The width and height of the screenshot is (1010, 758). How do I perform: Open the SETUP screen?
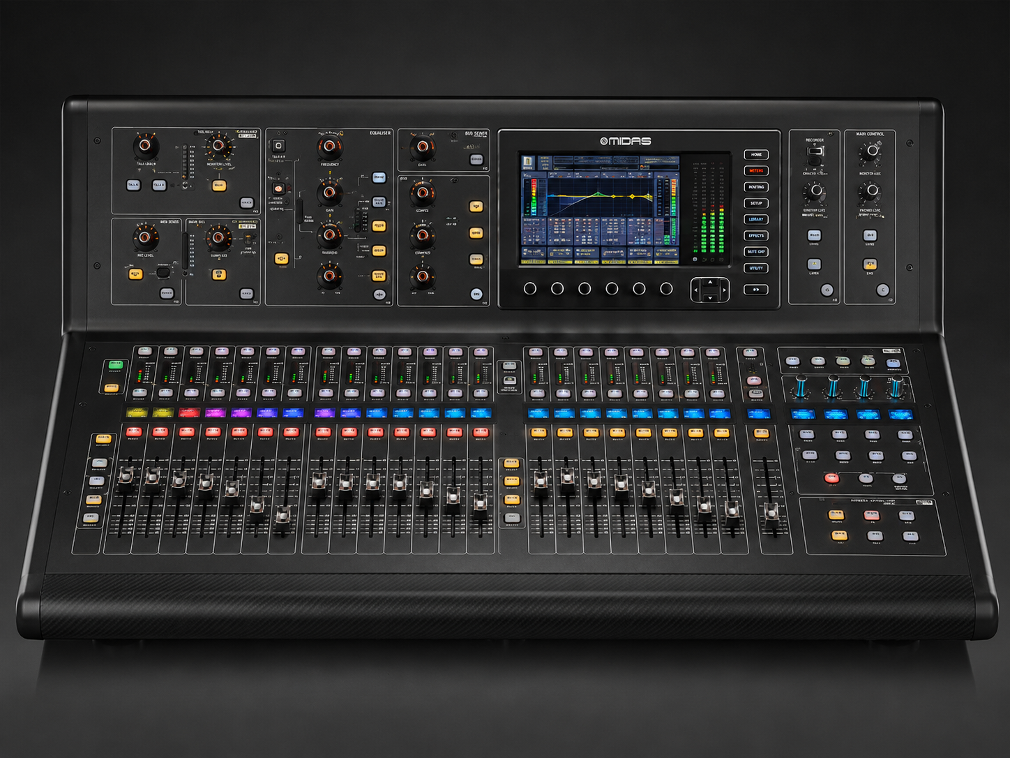point(756,203)
